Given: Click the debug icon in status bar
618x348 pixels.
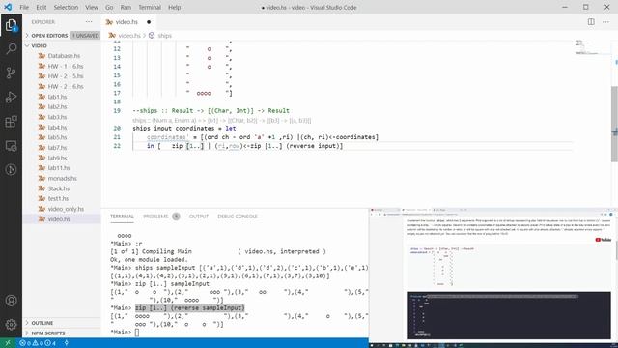Looking at the screenshot, I should click(x=67, y=343).
